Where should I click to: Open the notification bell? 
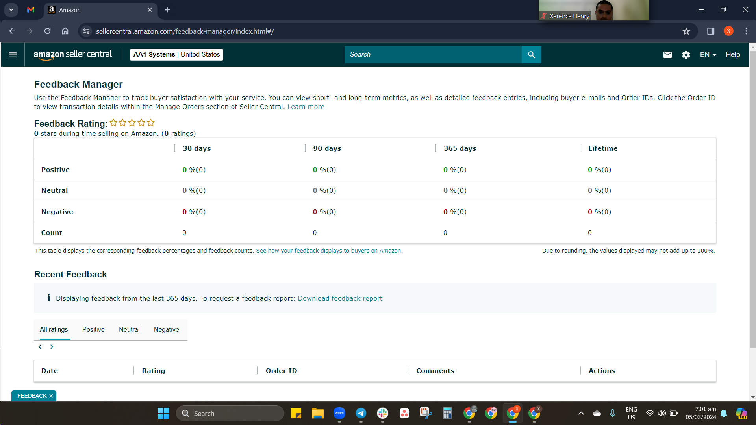click(x=724, y=413)
